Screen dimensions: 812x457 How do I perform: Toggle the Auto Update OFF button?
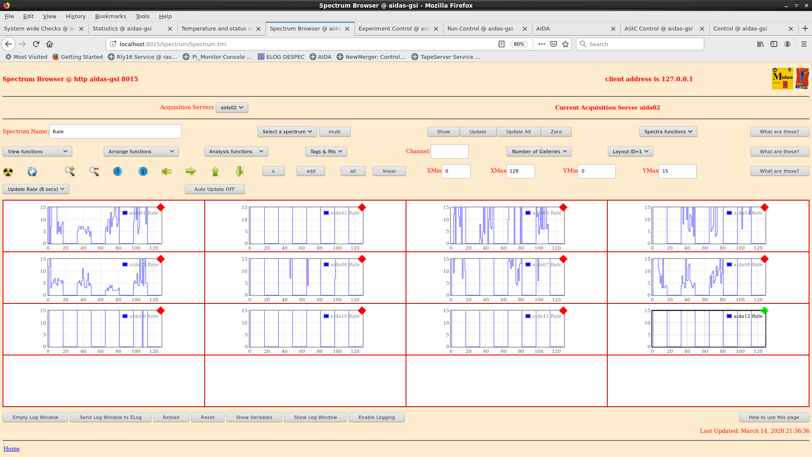coord(214,189)
